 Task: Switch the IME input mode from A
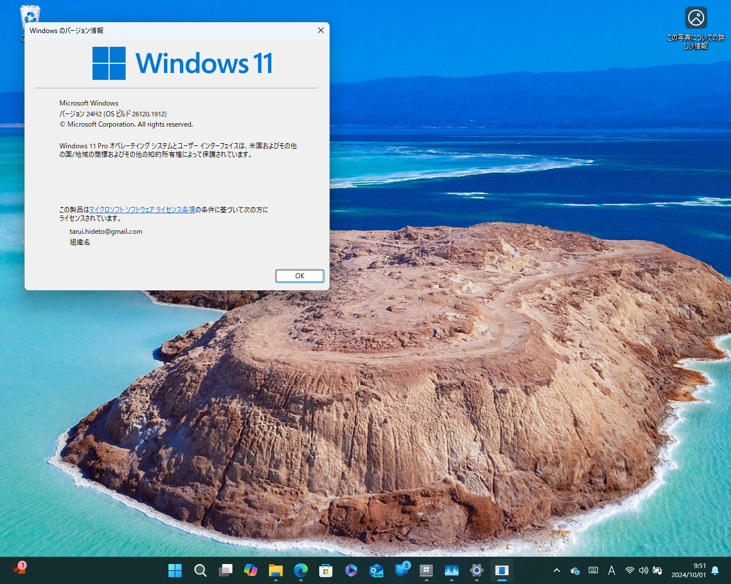coord(612,570)
